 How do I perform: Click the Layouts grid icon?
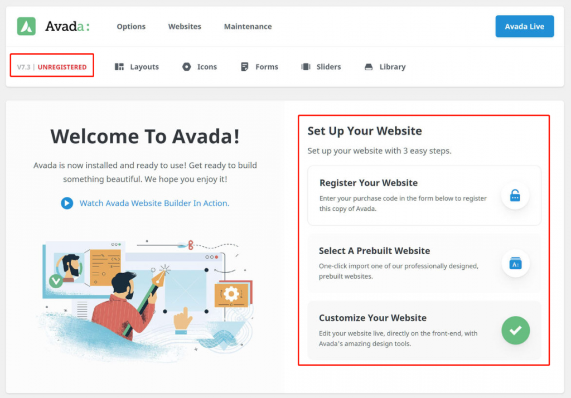tap(119, 67)
